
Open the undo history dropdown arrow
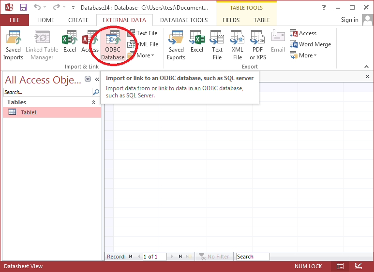(x=45, y=7)
